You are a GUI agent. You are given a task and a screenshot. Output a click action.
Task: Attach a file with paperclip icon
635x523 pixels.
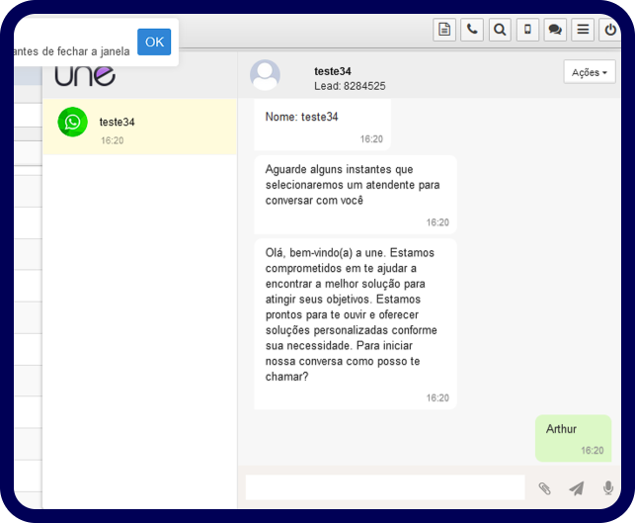point(544,487)
